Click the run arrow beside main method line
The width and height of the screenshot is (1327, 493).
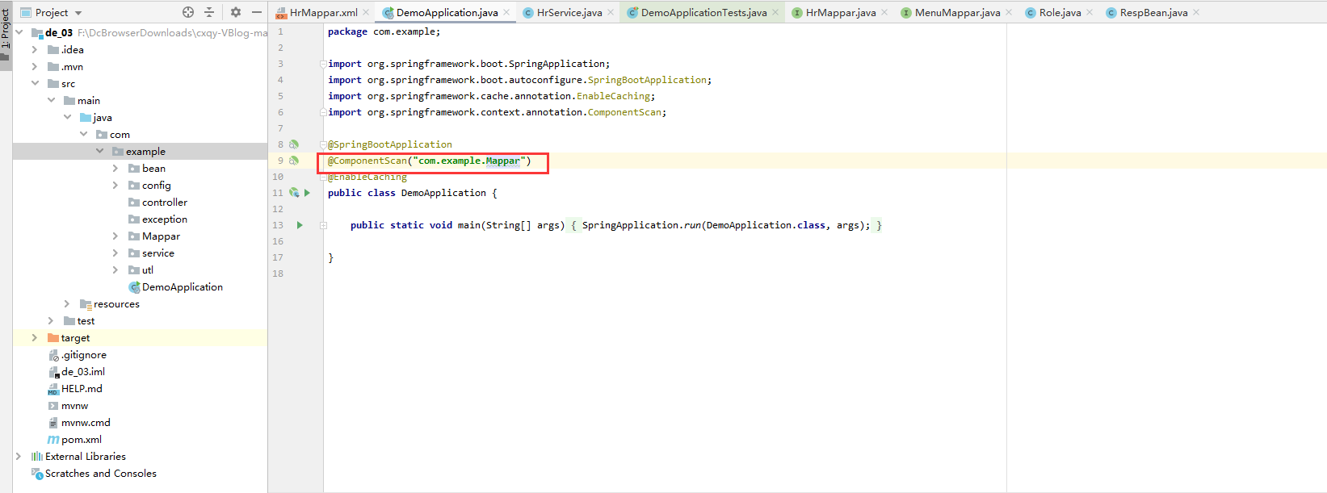pos(300,225)
